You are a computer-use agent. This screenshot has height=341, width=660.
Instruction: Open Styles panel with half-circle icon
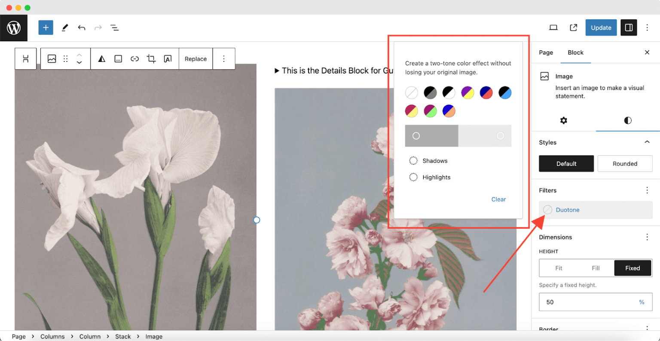[x=628, y=121]
